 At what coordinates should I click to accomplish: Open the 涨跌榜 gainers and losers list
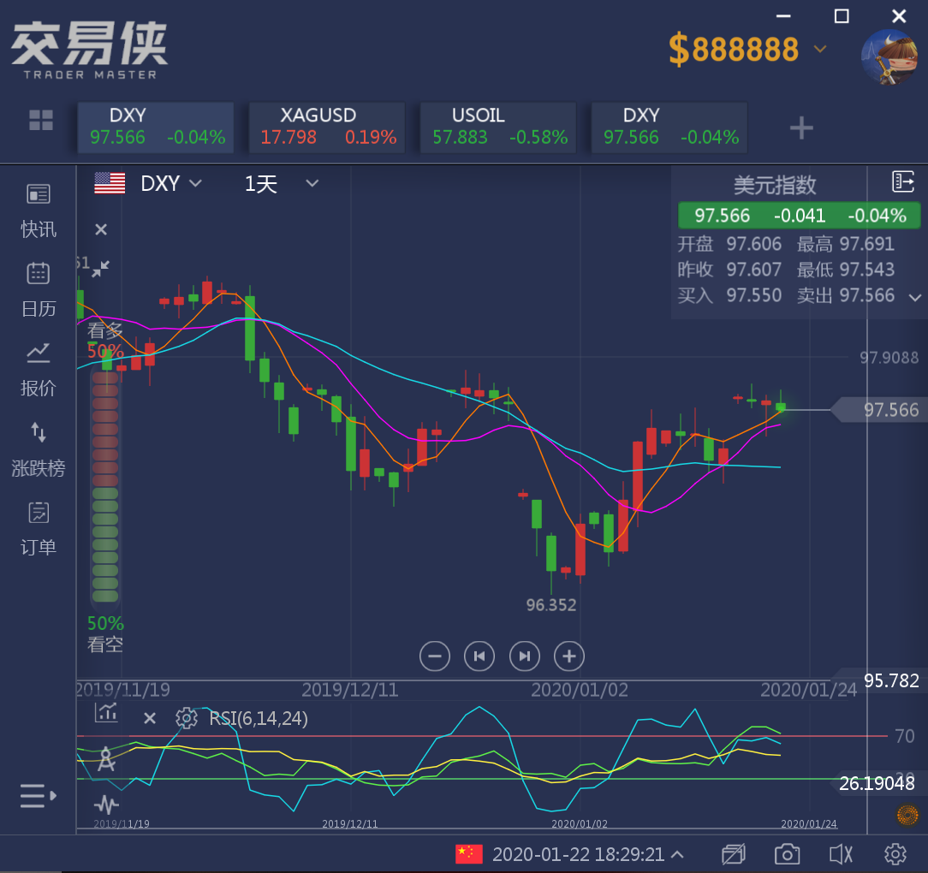(x=39, y=448)
